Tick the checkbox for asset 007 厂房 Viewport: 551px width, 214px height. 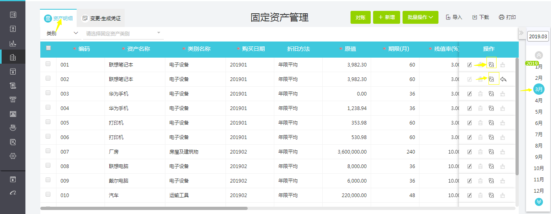click(48, 151)
